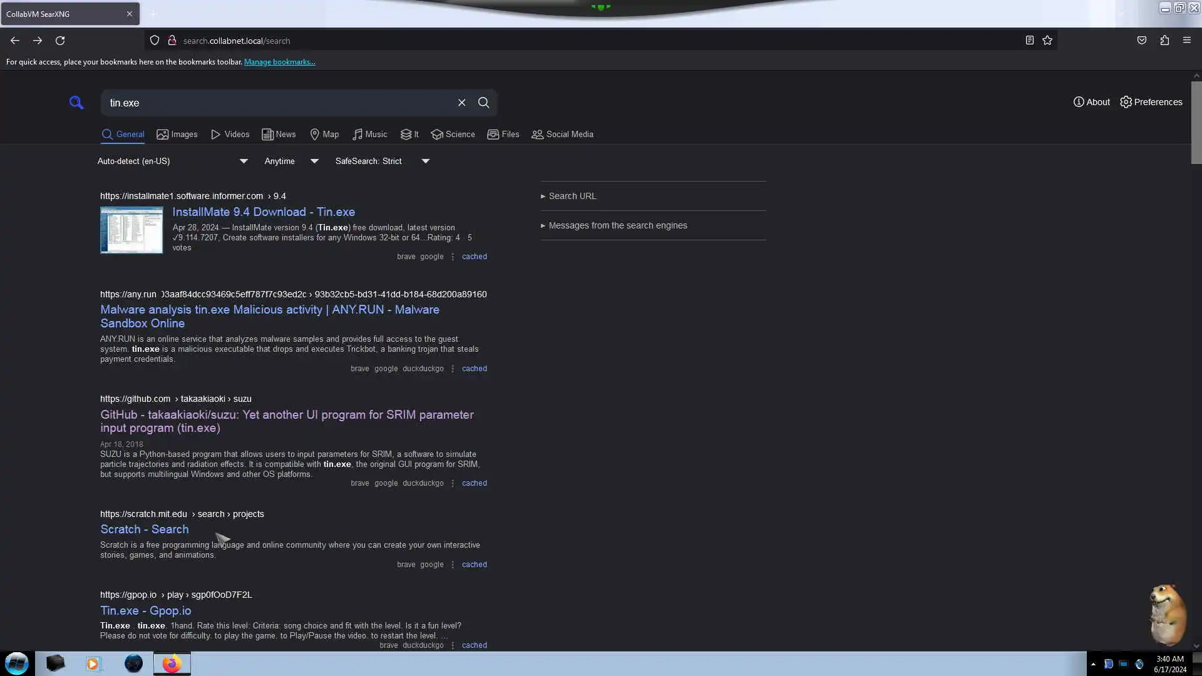Viewport: 1202px width, 676px height.
Task: Click the InstallMate result thumbnail
Action: (131, 230)
